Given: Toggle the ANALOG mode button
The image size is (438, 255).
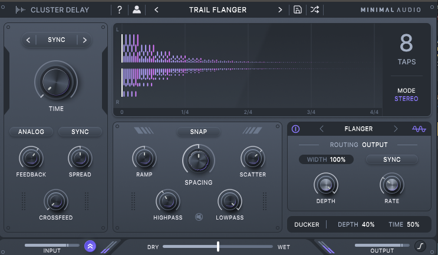Looking at the screenshot, I should 31,132.
